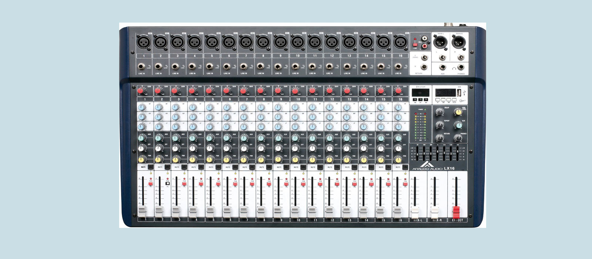Click the red GAIN knob on channel 6
592x259 pixels.
pos(226,91)
